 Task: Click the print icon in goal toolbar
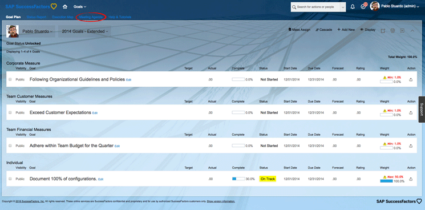pyautogui.click(x=392, y=31)
